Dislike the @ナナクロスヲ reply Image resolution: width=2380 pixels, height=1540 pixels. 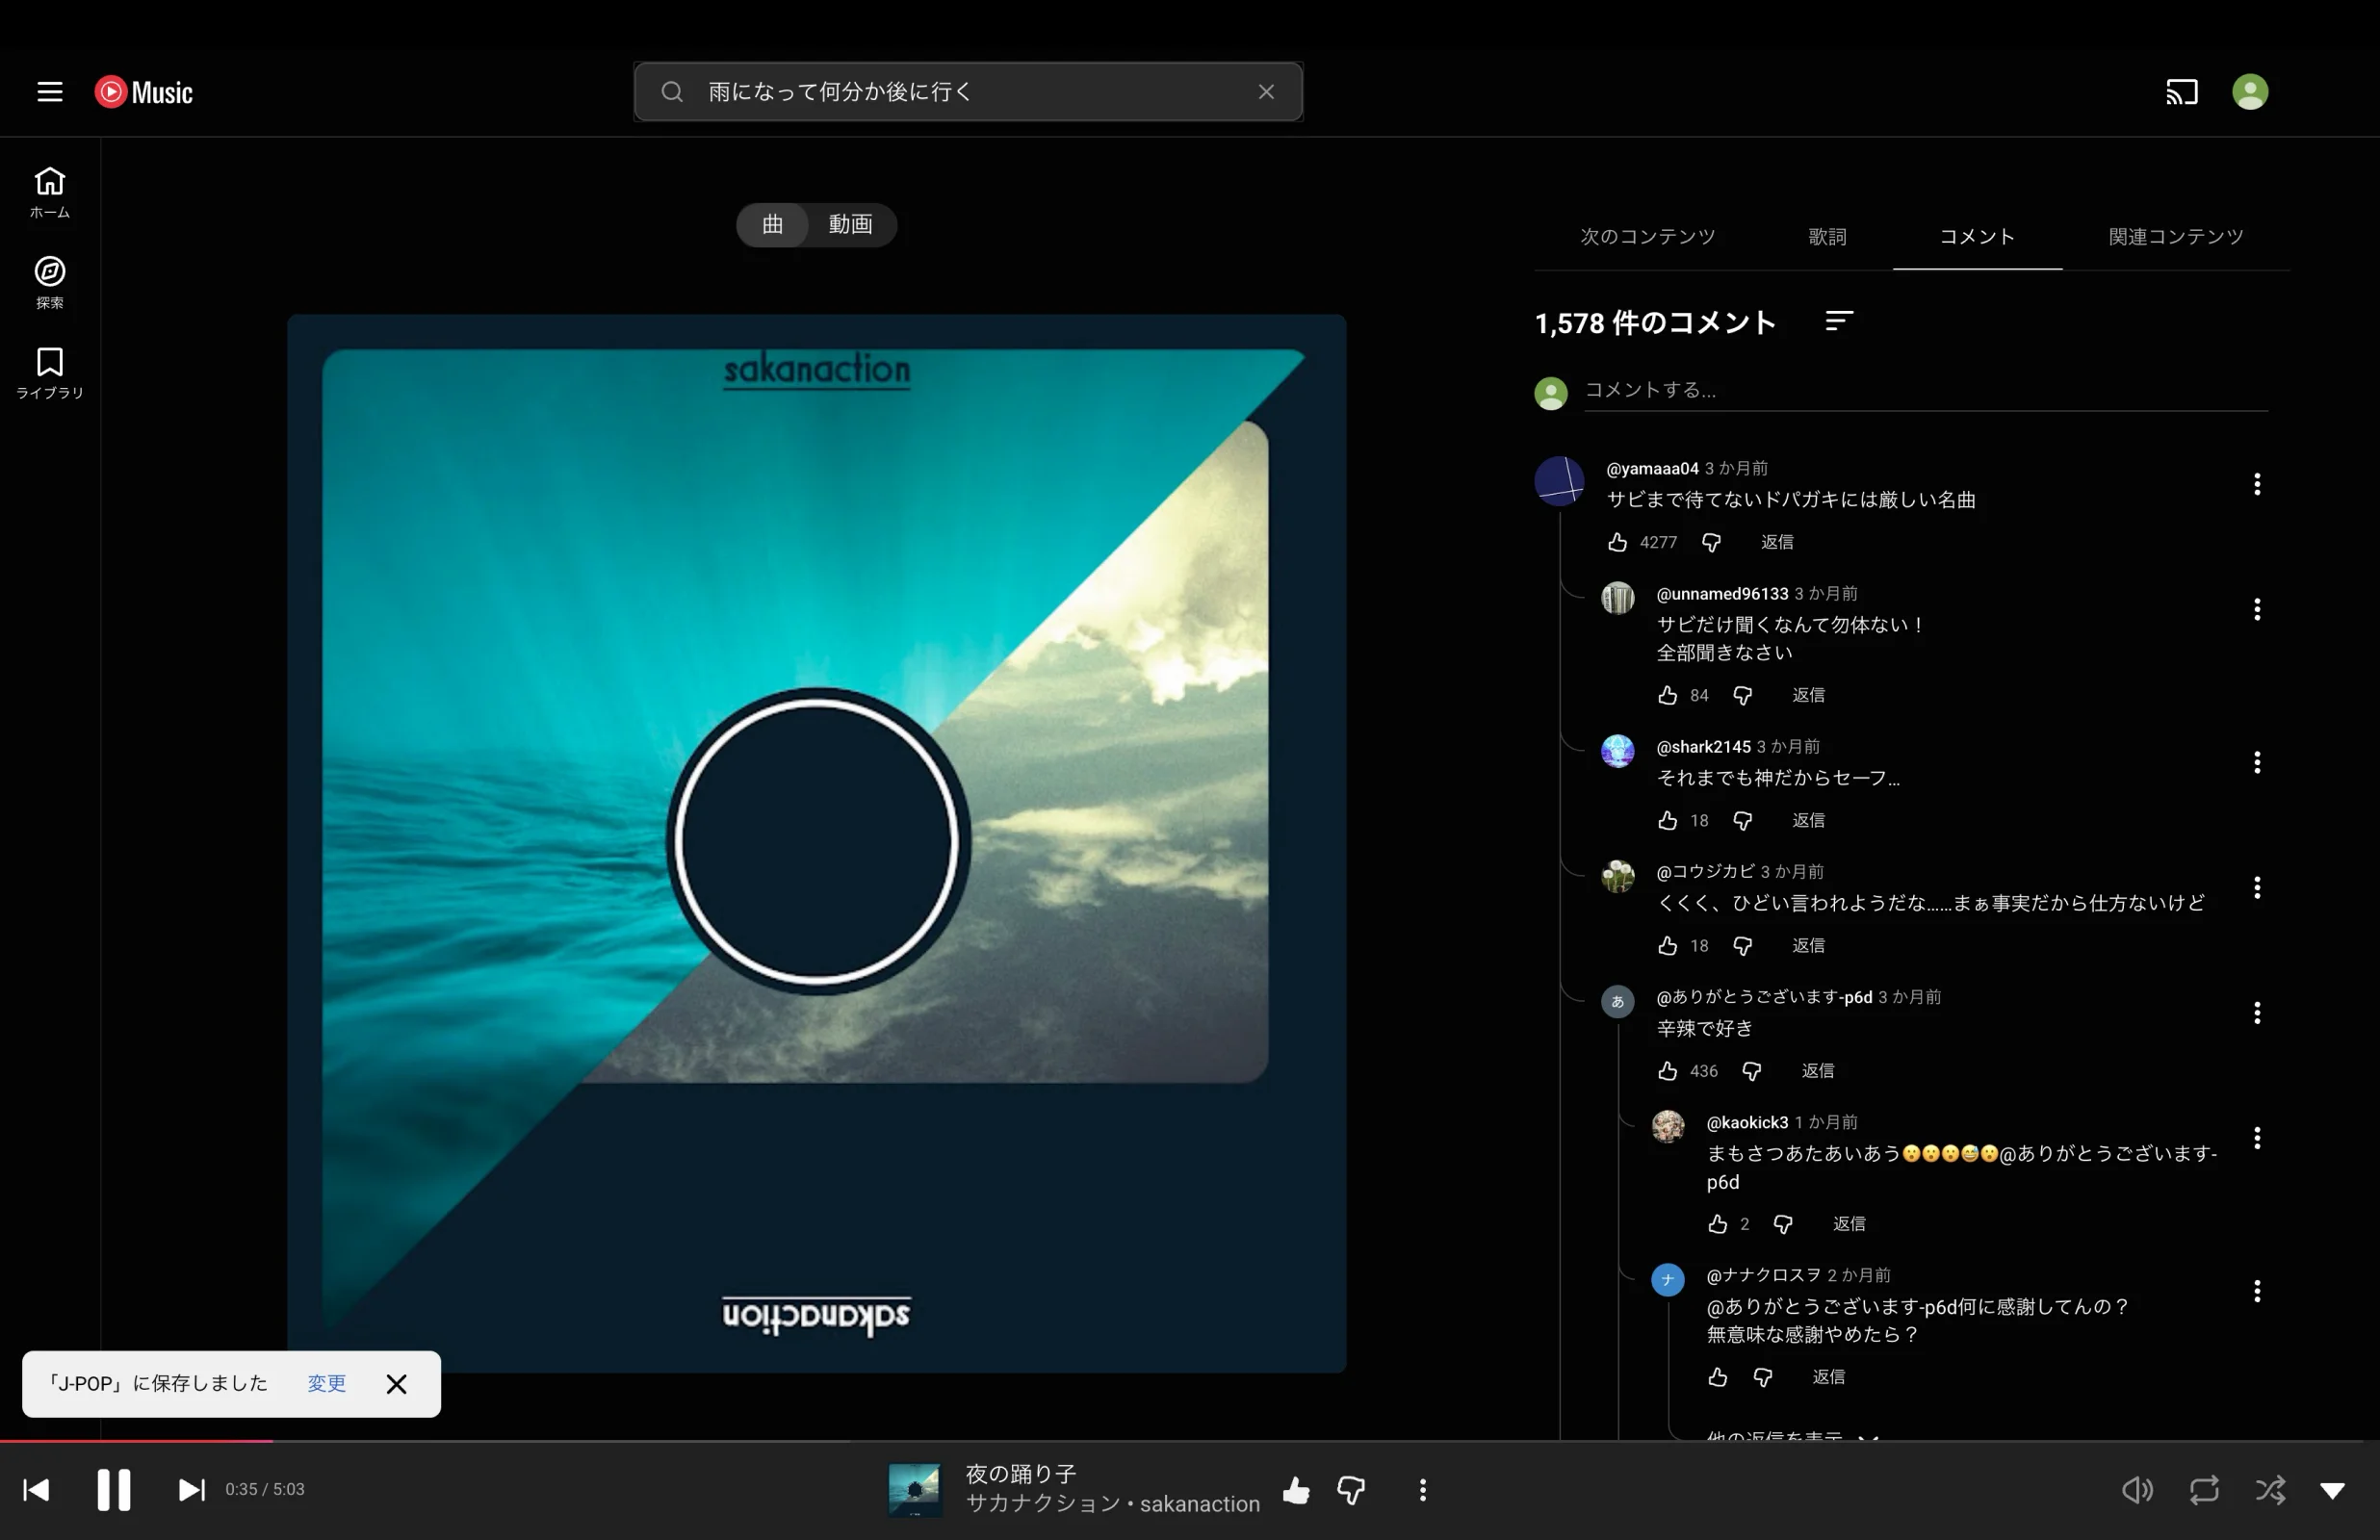tap(1763, 1377)
